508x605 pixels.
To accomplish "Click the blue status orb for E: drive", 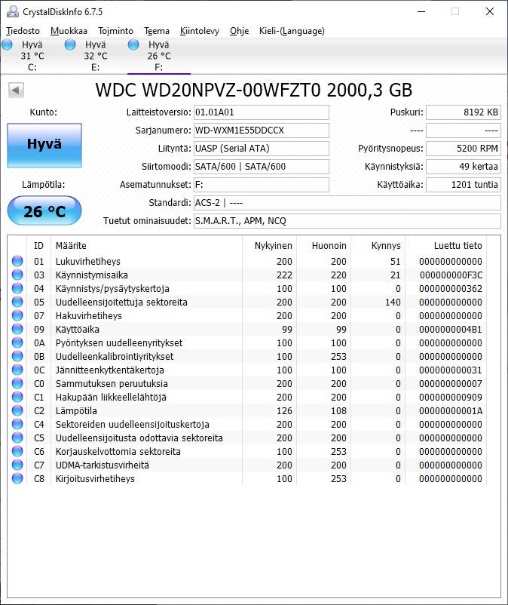I will pos(70,45).
